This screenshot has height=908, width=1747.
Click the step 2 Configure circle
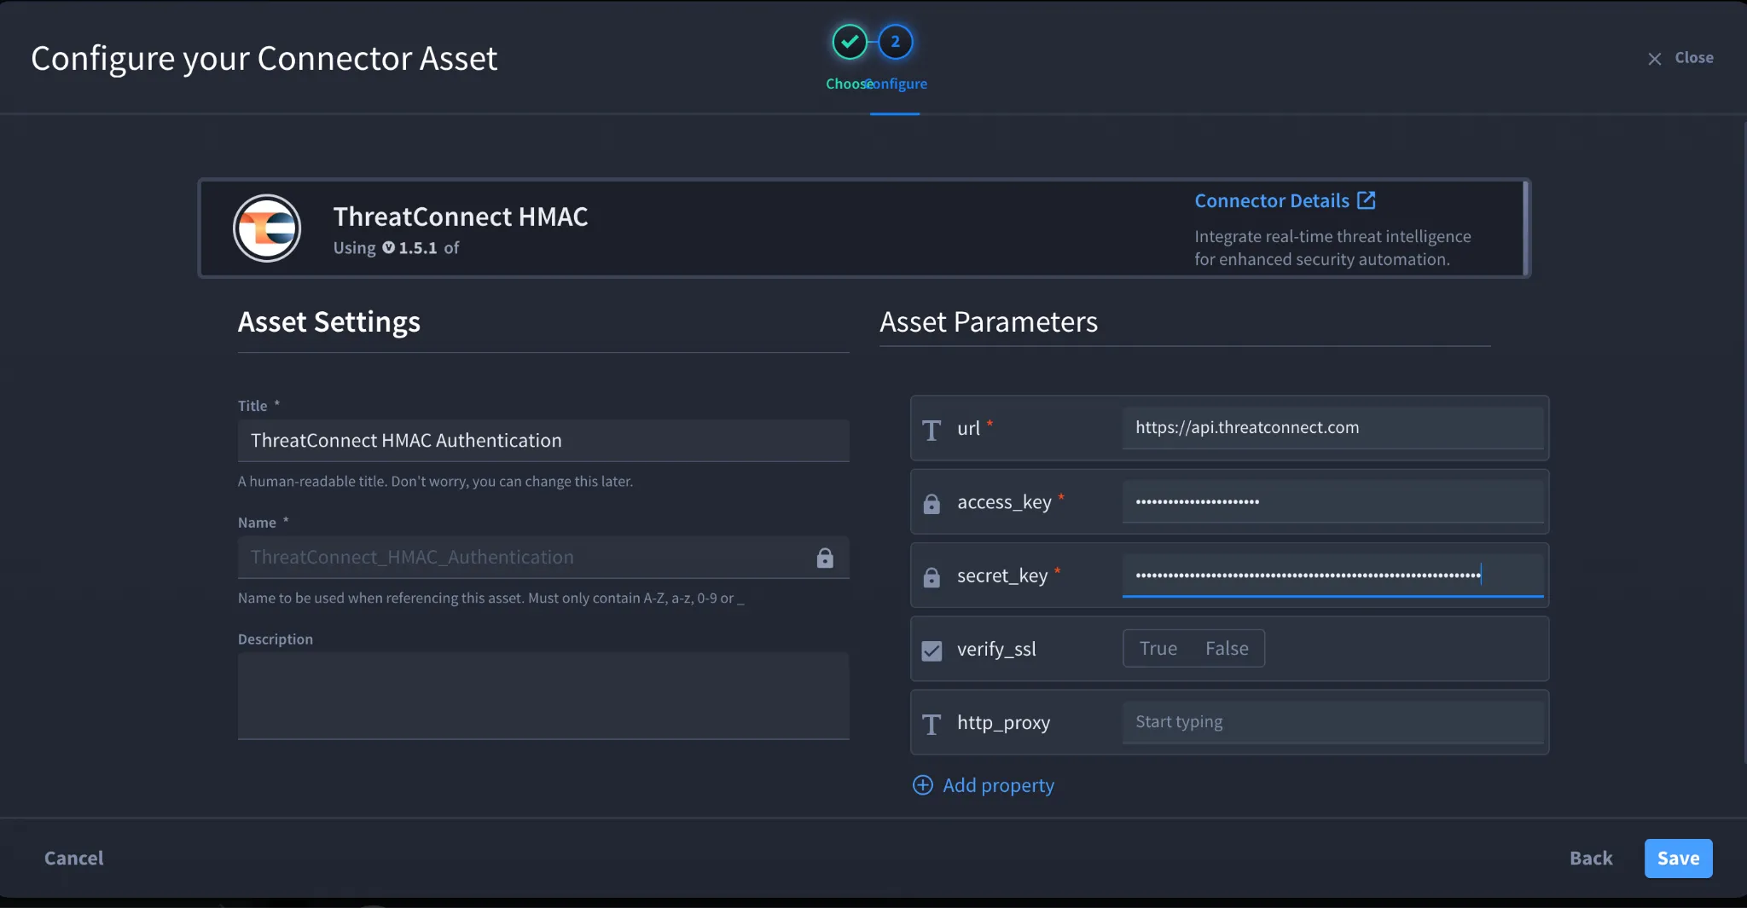pos(896,42)
